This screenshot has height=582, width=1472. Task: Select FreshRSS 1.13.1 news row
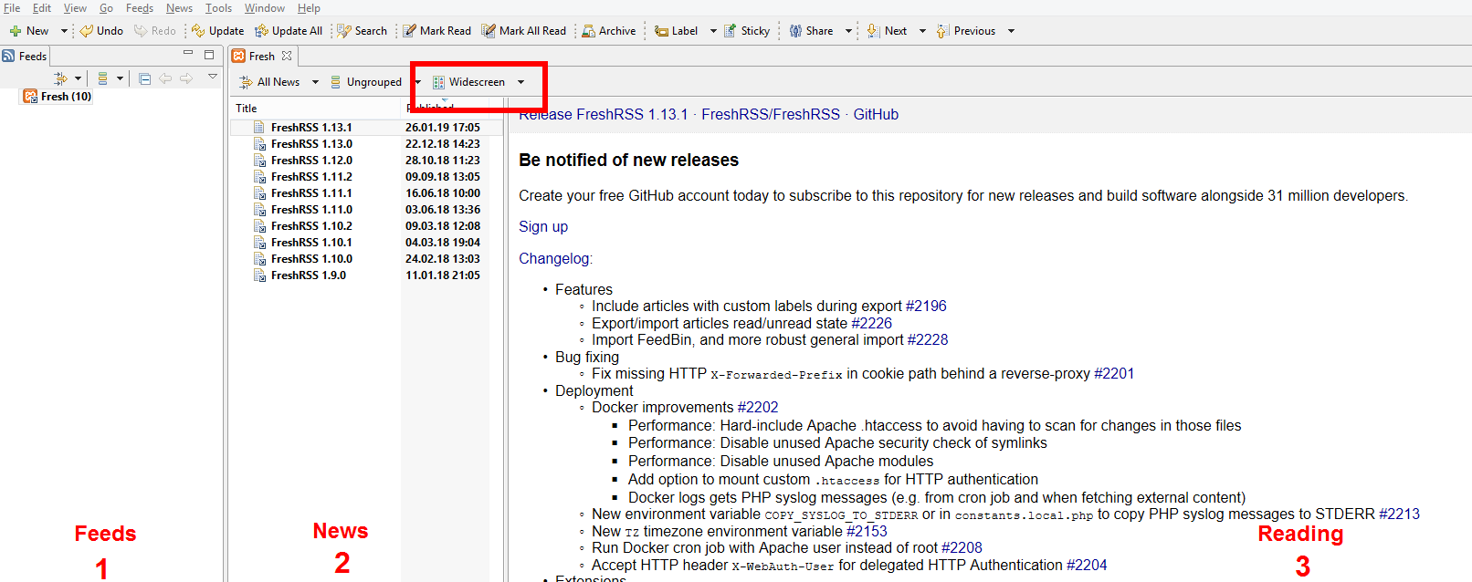pos(366,128)
